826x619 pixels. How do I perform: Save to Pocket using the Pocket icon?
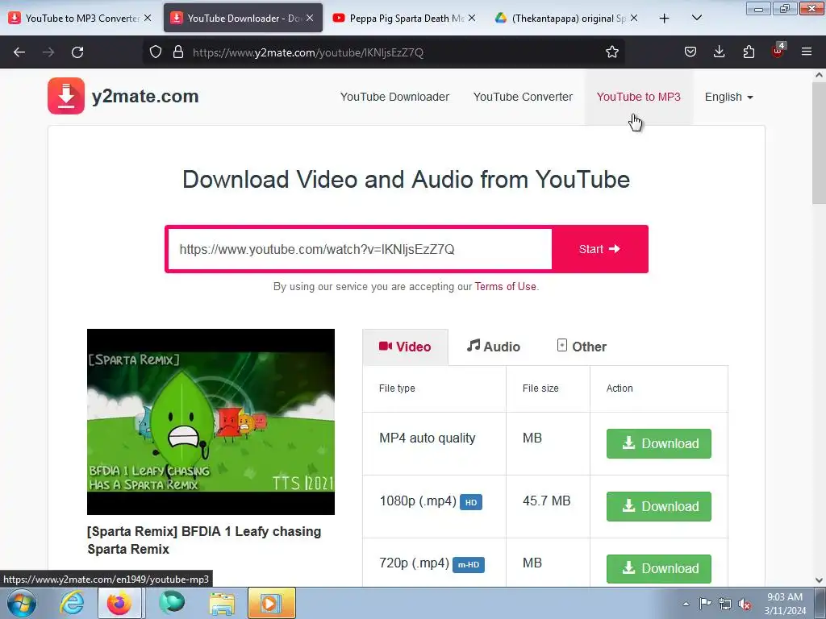(690, 52)
